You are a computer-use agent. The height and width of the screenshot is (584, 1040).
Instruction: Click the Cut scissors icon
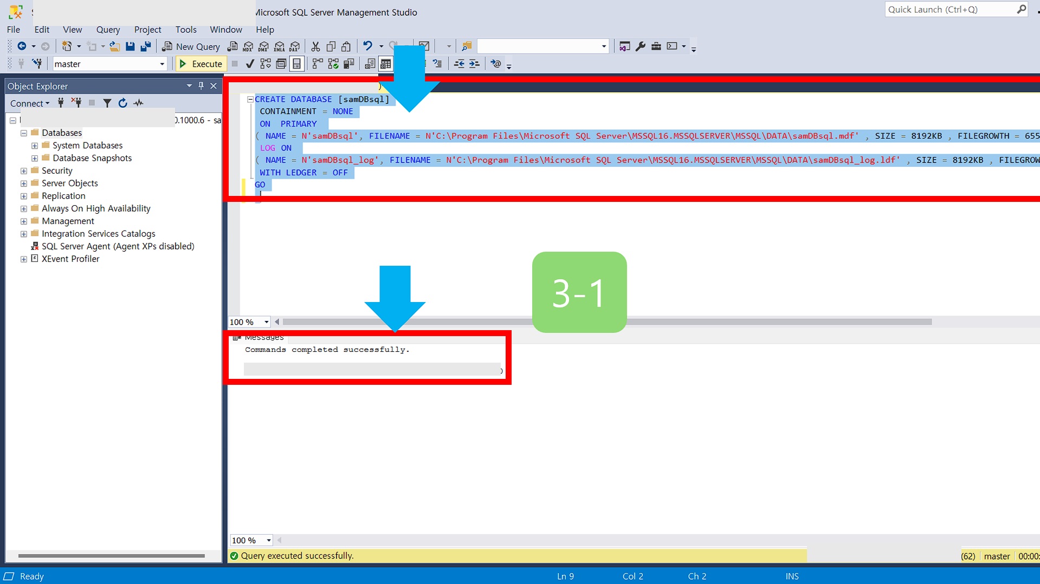(x=315, y=47)
